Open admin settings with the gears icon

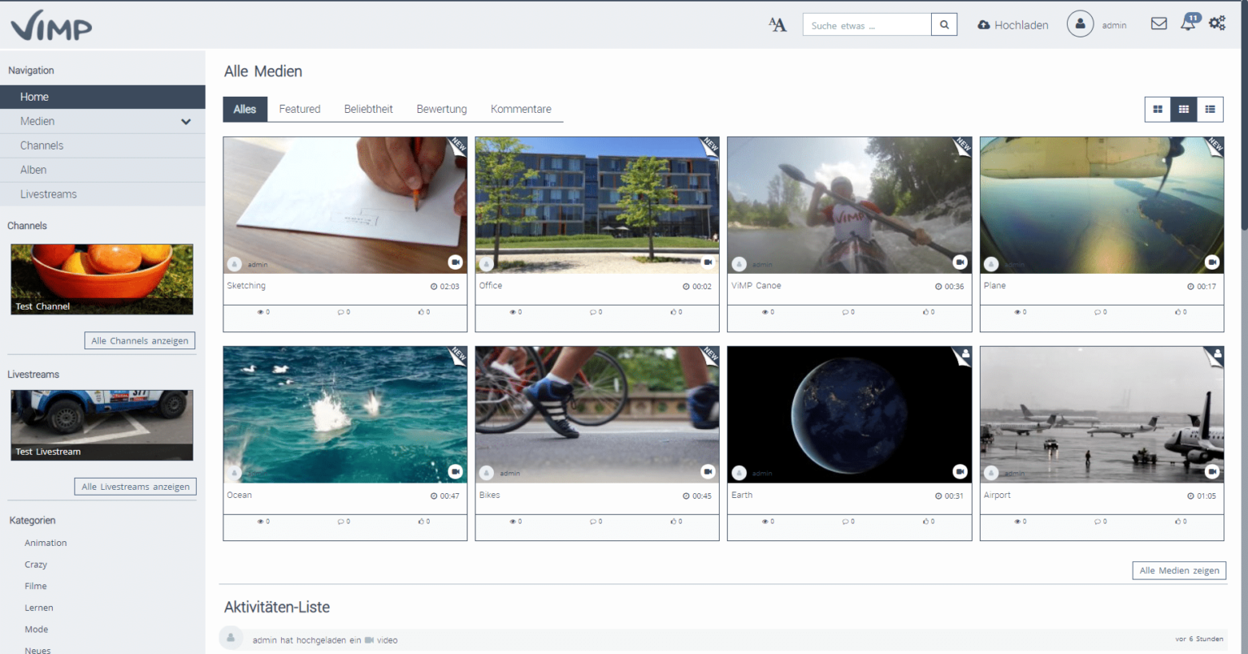coord(1217,24)
